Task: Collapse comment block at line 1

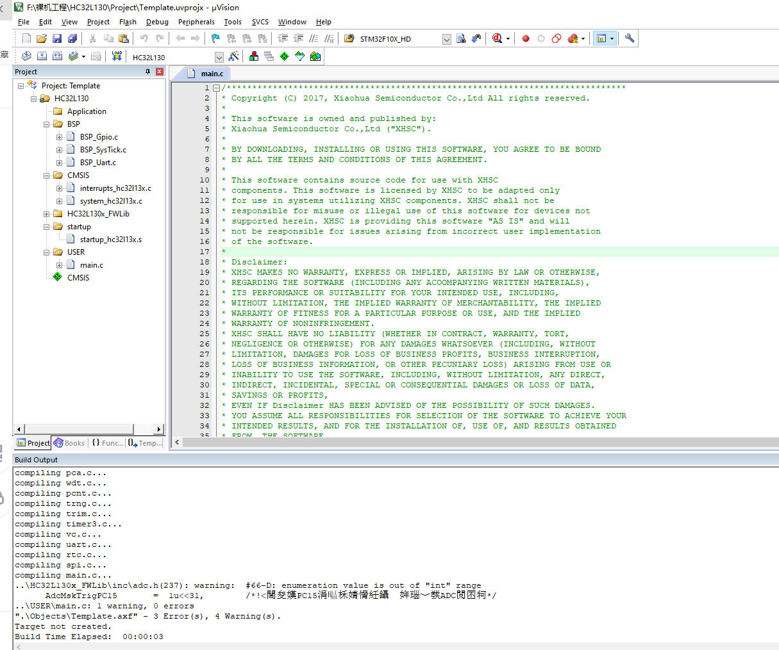Action: (x=217, y=88)
